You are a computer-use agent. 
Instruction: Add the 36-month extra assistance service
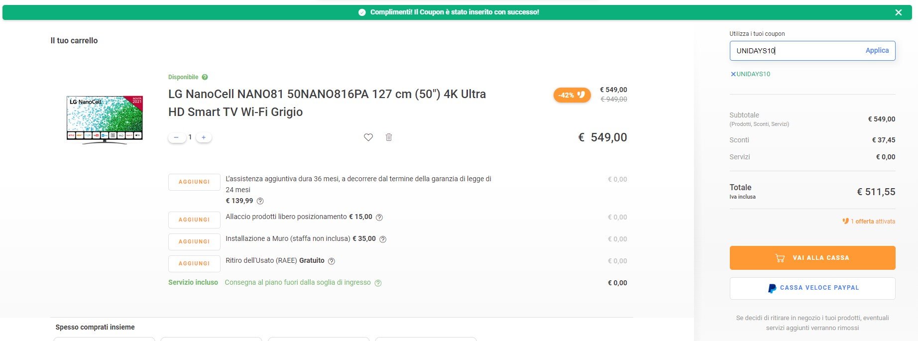point(194,182)
